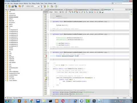Screen dimensions: 137x103
Task: Click the Last Edit editor toolbar icon
Action: pos(61,12)
